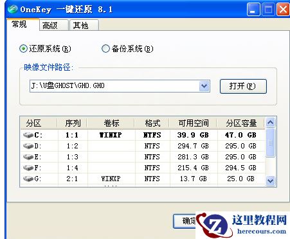Click the OneKey app icon in title bar
Image resolution: width=290 pixels, height=239 pixels.
tap(12, 9)
